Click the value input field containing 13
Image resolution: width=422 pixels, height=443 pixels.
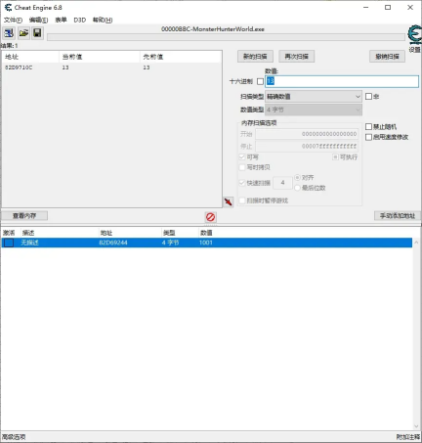coord(342,81)
